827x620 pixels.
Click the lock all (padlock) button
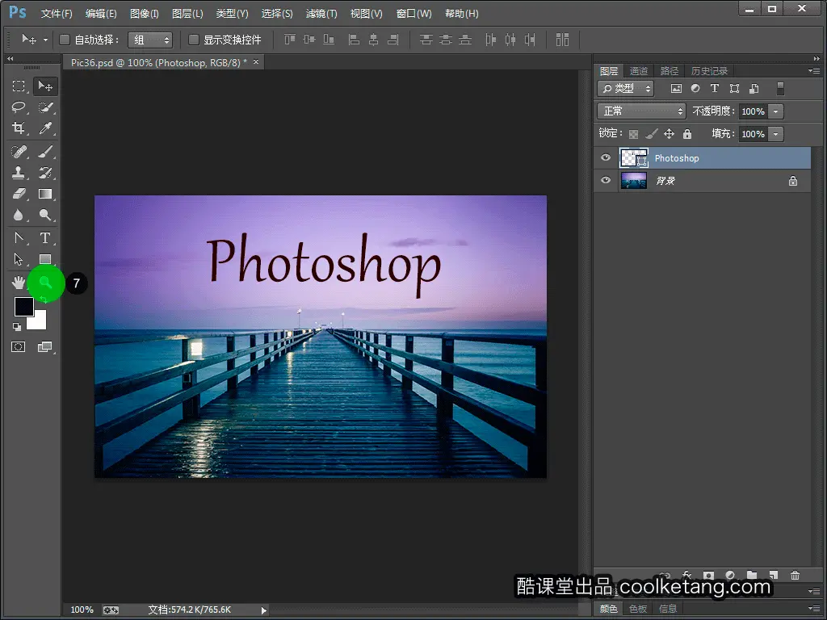687,134
